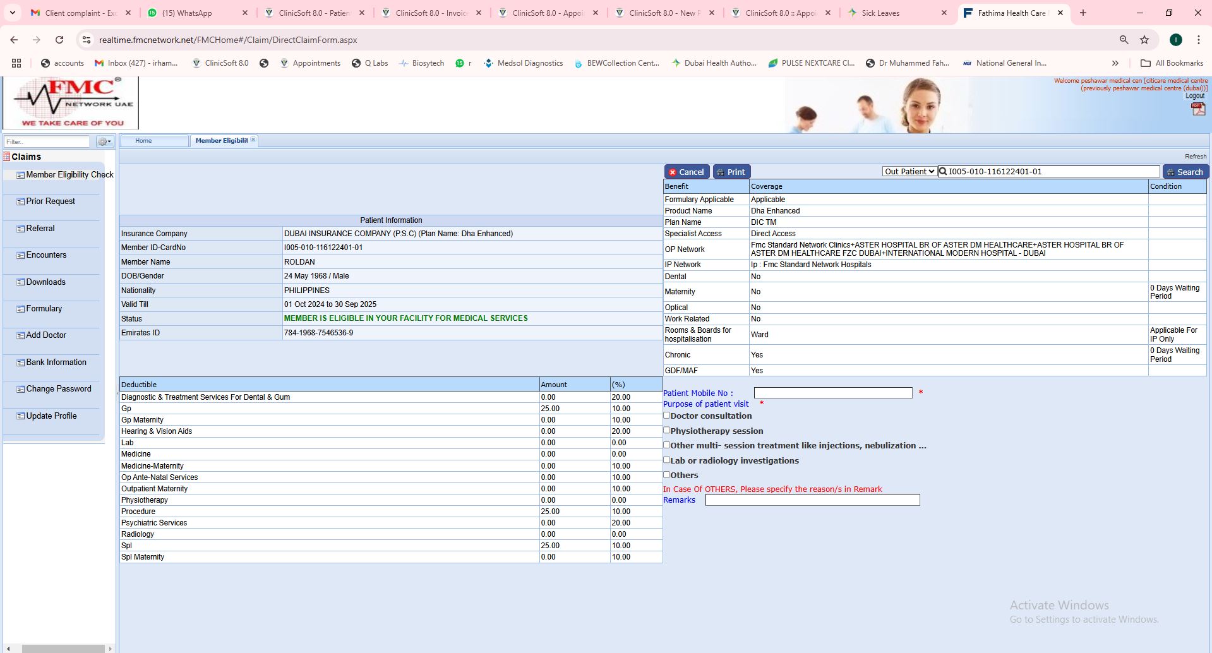Image resolution: width=1212 pixels, height=653 pixels.
Task: Switch to the Home tab
Action: tap(143, 141)
